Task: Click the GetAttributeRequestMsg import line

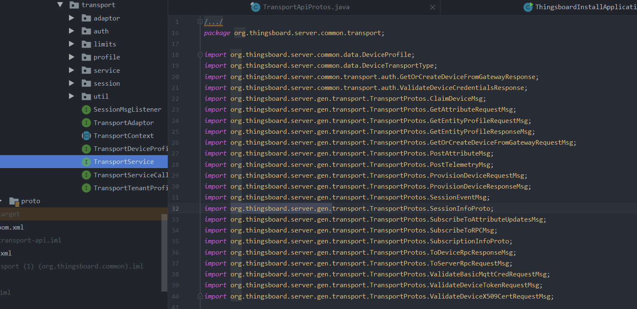Action: [361, 110]
